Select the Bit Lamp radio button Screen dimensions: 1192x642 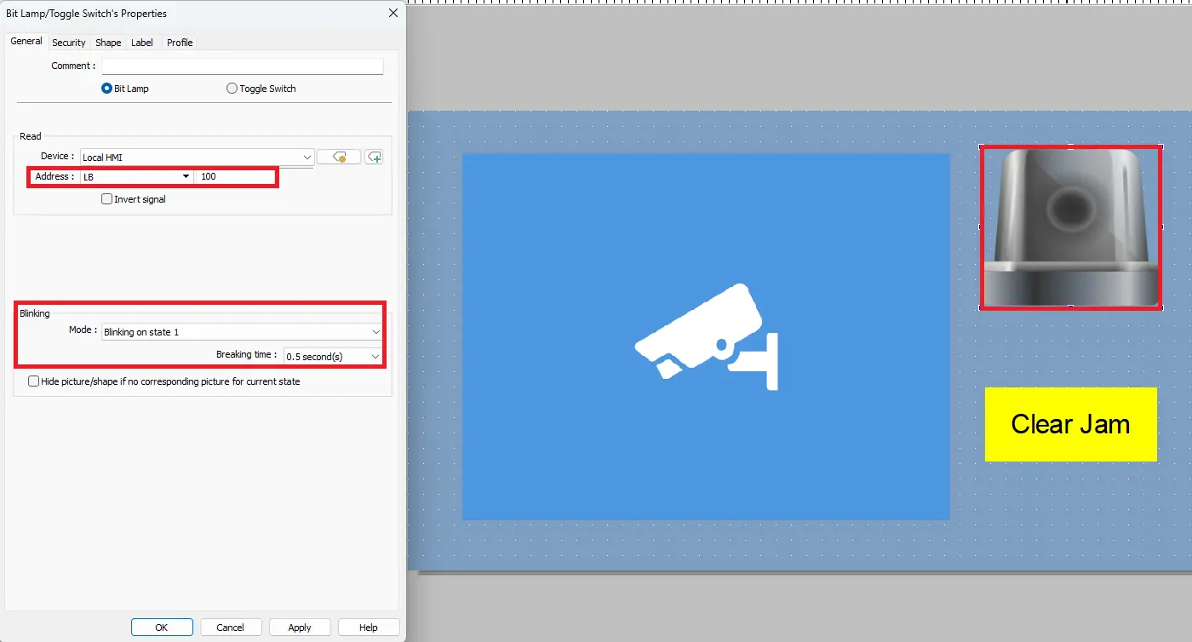click(x=107, y=89)
